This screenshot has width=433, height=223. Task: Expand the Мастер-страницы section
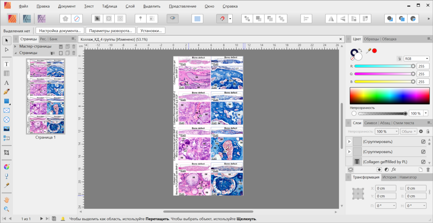[x=16, y=46]
